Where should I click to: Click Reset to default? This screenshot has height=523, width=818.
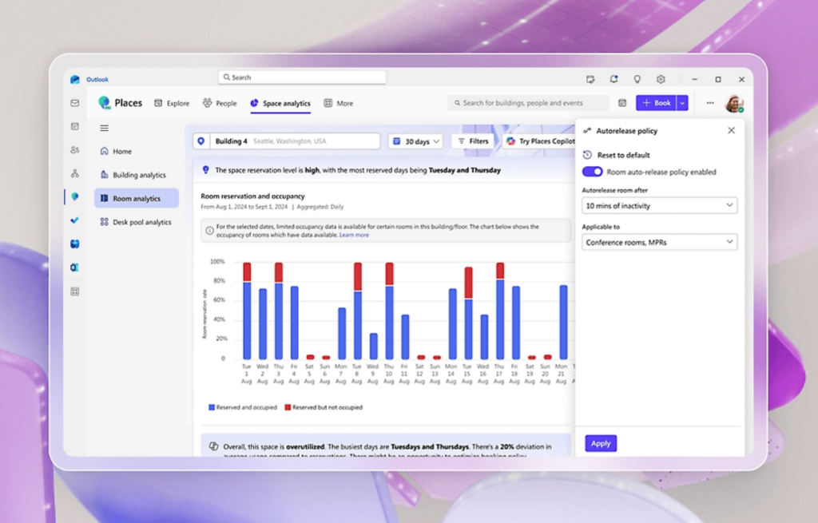coord(623,155)
